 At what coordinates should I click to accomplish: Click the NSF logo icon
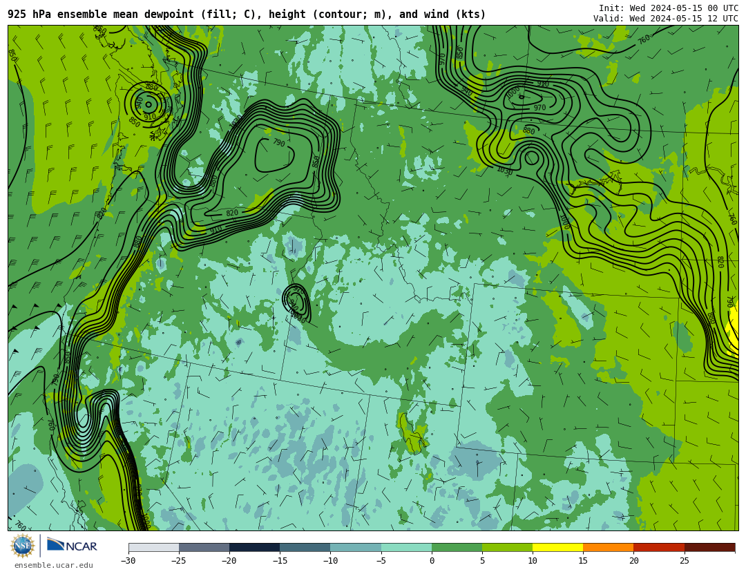coord(22,546)
